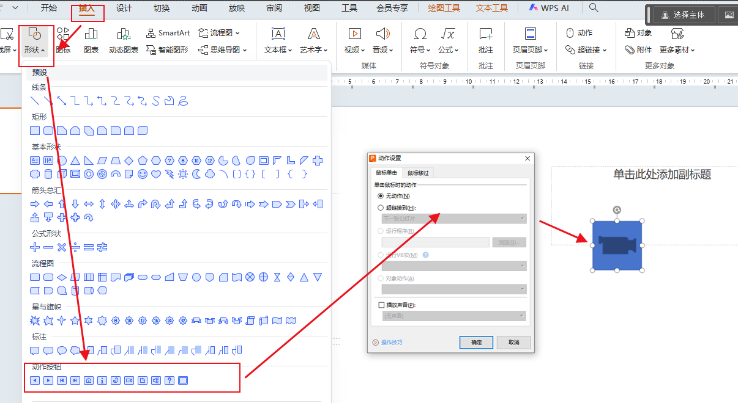The height and width of the screenshot is (403, 738).
Task: Select the 超链接到 radio button
Action: [381, 208]
